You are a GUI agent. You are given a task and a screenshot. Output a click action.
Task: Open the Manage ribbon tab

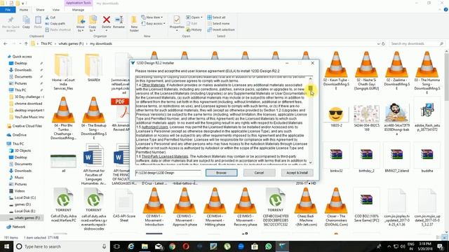pyautogui.click(x=78, y=10)
